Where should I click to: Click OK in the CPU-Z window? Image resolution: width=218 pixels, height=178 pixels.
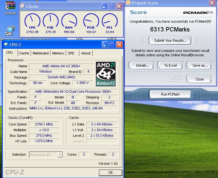pyautogui.click(x=111, y=173)
